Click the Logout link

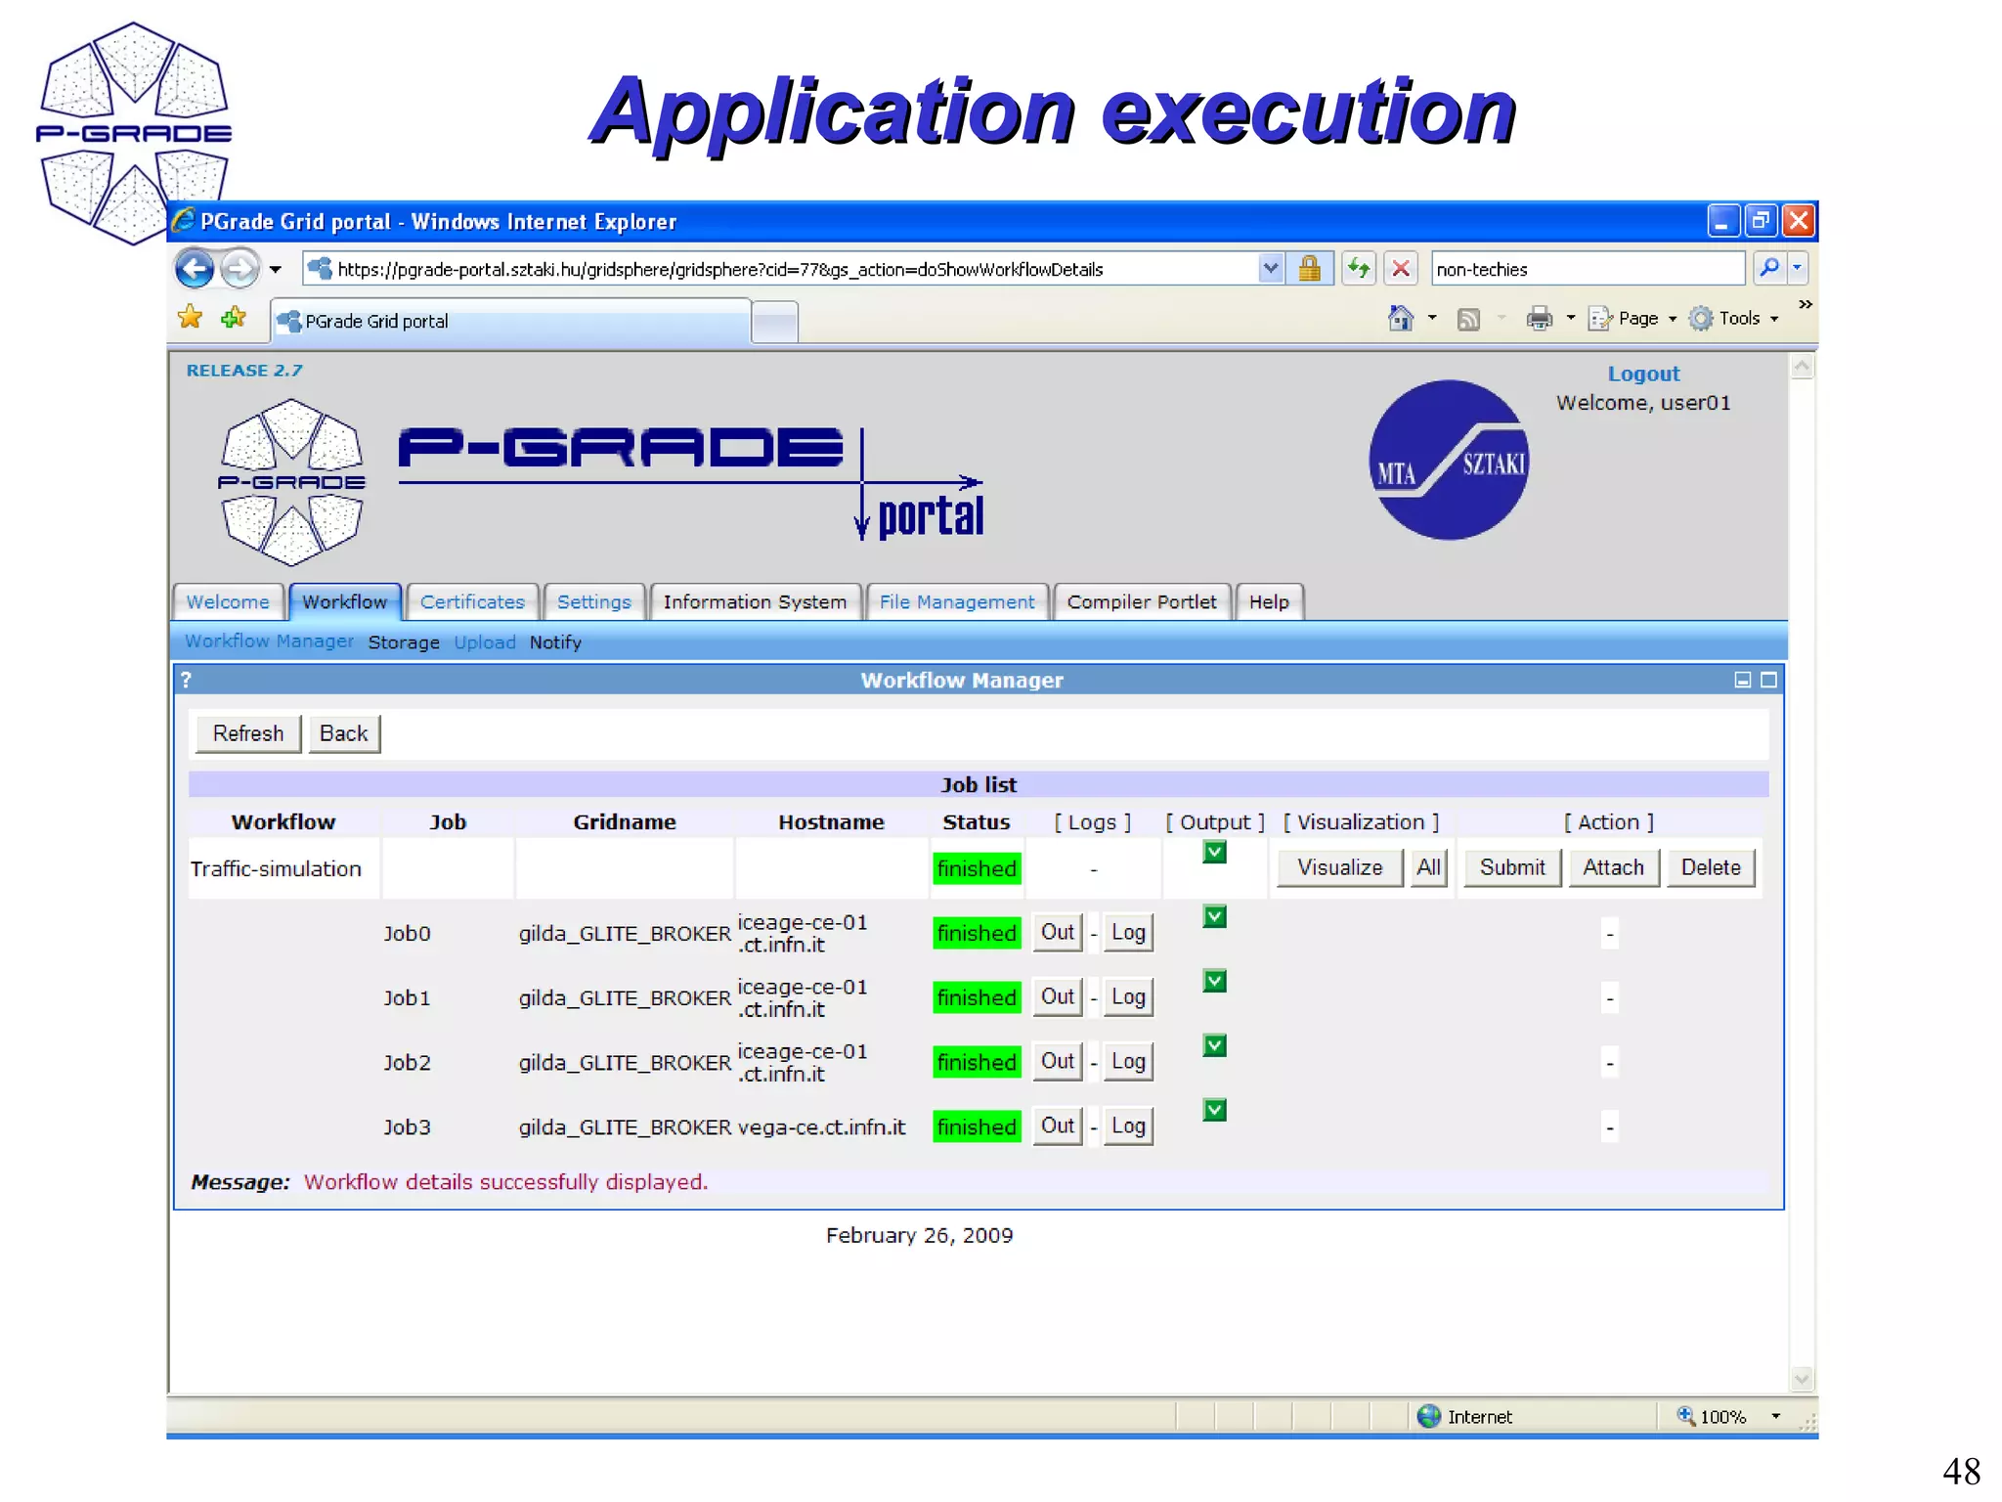[1643, 374]
